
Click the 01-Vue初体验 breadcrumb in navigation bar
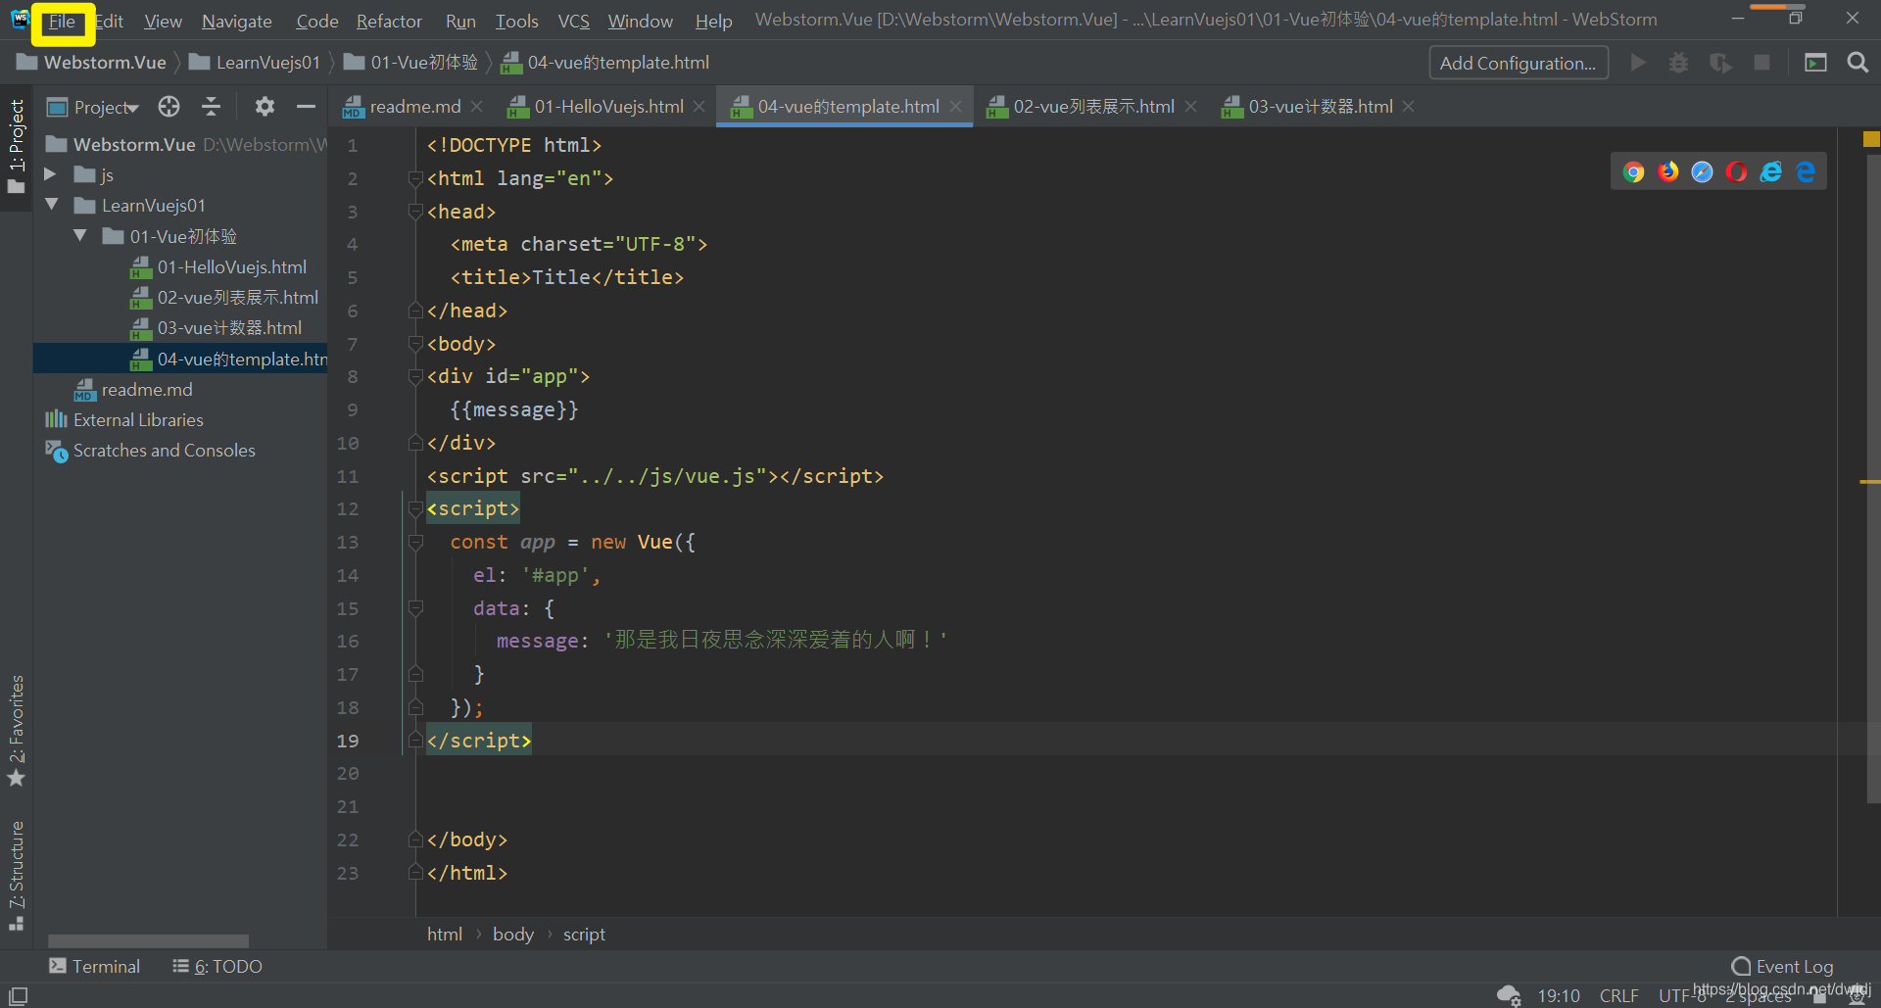pos(411,63)
